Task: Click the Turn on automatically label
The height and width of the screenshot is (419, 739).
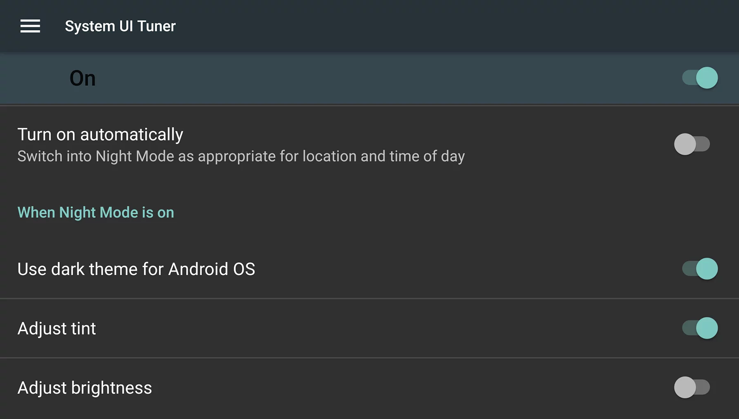Action: [100, 134]
